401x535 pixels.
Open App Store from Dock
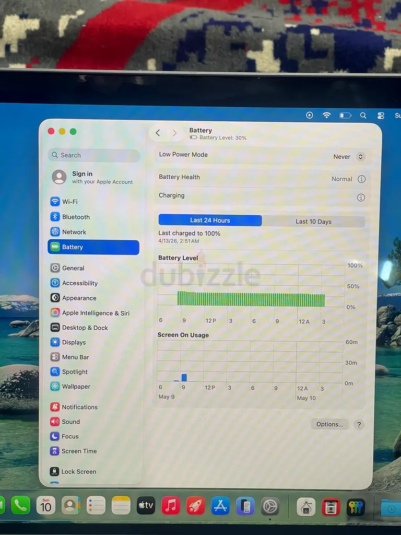[x=220, y=506]
